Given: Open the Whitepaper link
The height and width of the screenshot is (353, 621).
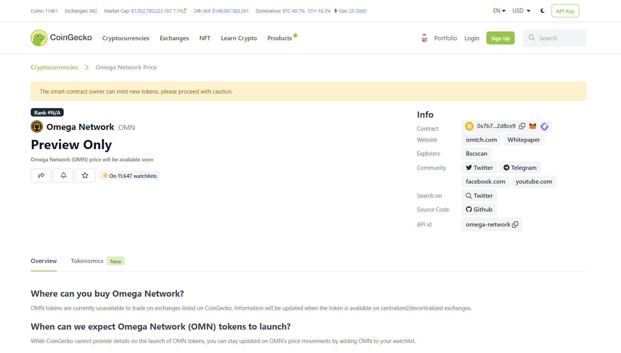Looking at the screenshot, I should (524, 140).
